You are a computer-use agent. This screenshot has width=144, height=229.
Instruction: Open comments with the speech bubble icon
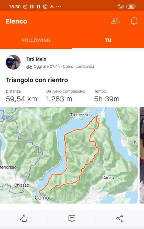tap(72, 218)
